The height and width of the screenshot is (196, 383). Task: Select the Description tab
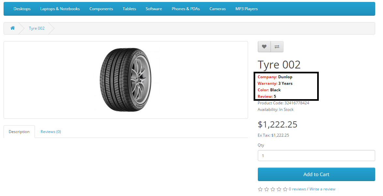tap(19, 132)
